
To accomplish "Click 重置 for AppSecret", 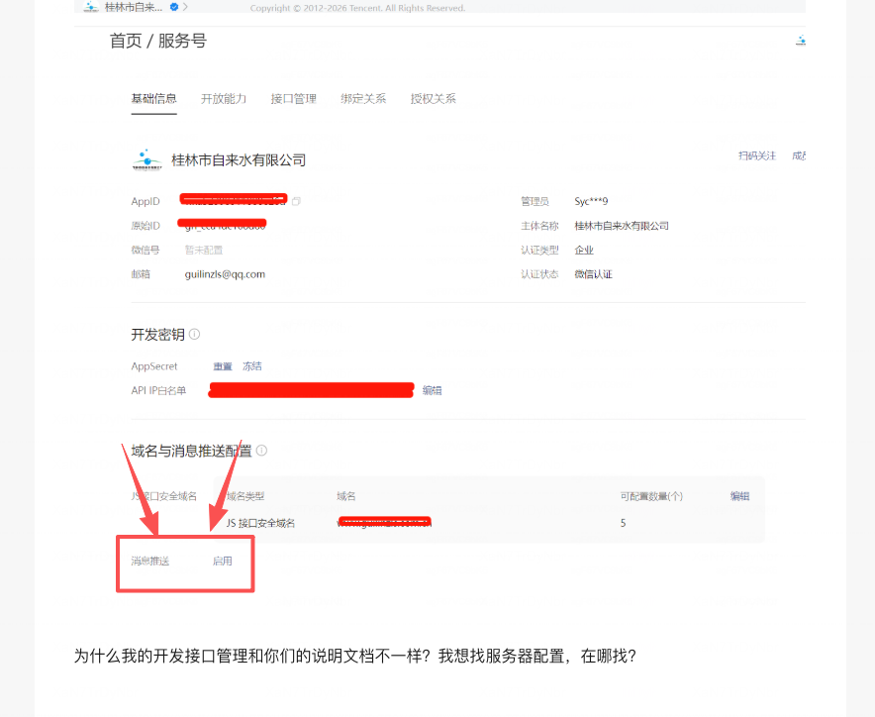I will pos(223,366).
